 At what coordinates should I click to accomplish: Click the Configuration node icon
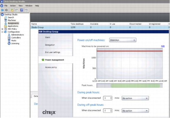tap(6, 32)
